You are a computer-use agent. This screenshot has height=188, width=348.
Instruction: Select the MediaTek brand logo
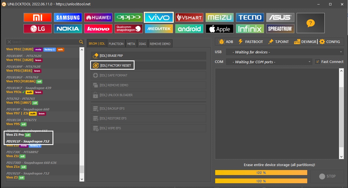tap(159, 29)
